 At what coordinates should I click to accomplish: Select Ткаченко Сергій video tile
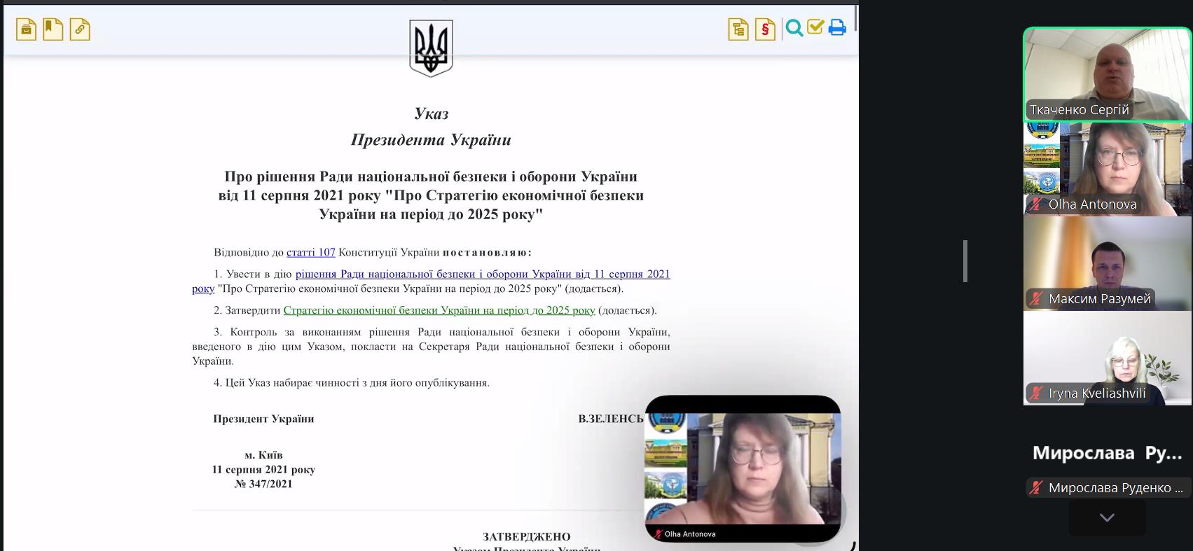(x=1107, y=74)
